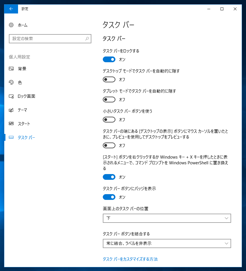The image size is (246, 271).
Task: Toggle desktop preview (プレビュー) switch
Action: coord(109,145)
